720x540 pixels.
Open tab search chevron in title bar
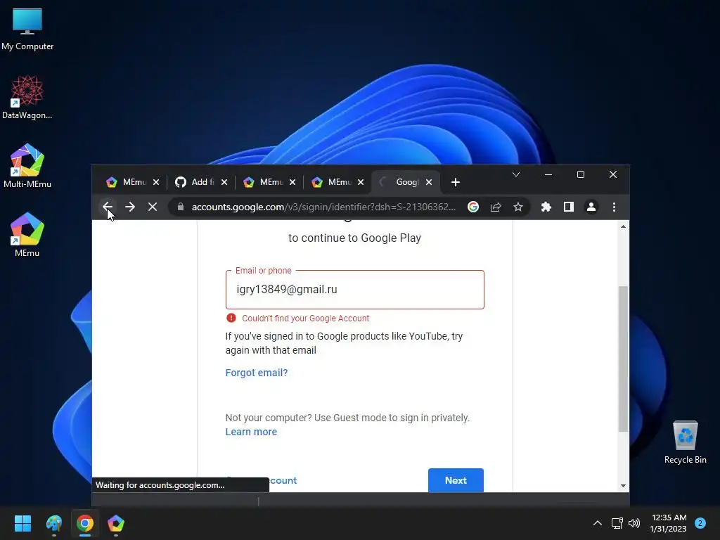516,174
